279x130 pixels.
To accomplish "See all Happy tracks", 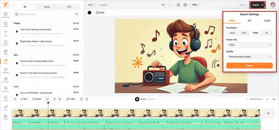I will point(76,23).
